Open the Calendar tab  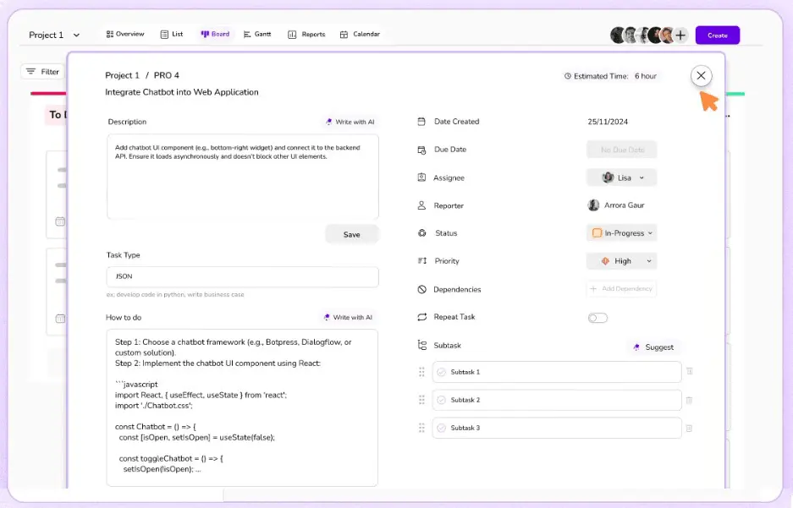[x=360, y=35]
